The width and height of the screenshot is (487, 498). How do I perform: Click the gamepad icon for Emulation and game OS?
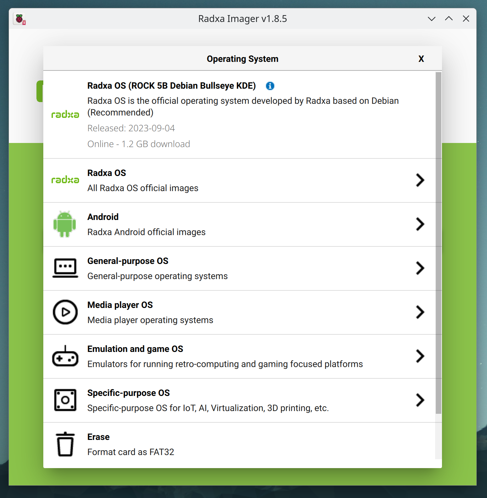65,356
